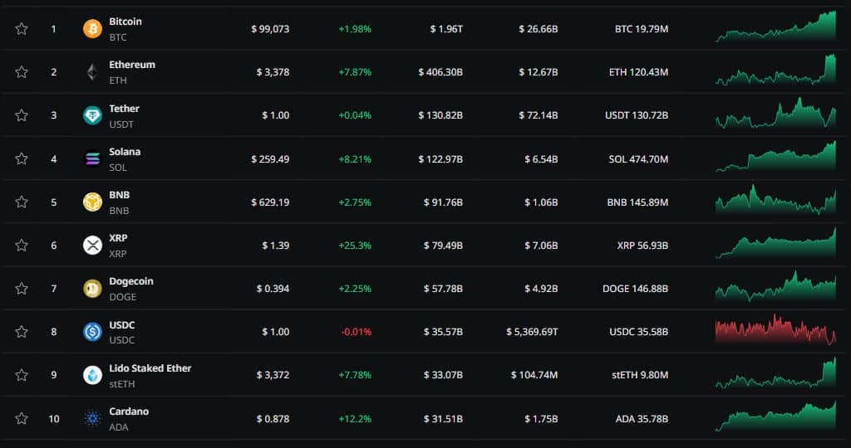View the Ethereum price sparkline chart
This screenshot has width=851, height=448.
click(x=776, y=70)
